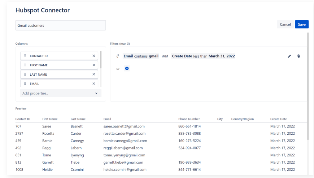The height and width of the screenshot is (178, 314).
Task: Click first name Garrett
Action: 48,162
